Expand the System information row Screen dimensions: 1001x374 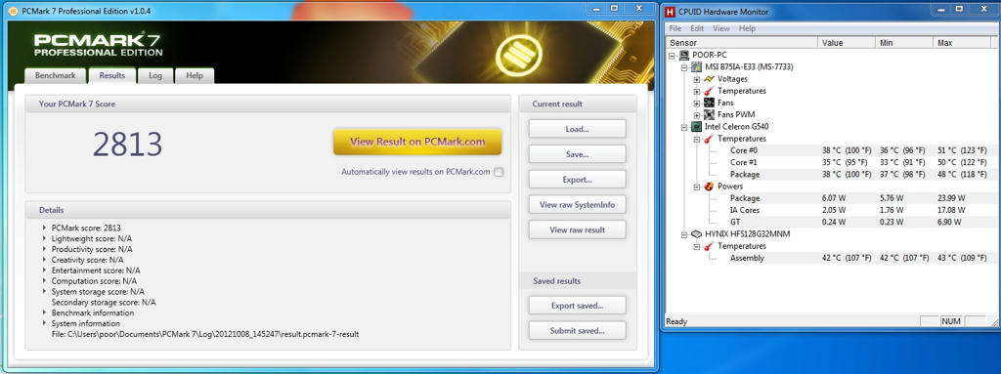[44, 323]
